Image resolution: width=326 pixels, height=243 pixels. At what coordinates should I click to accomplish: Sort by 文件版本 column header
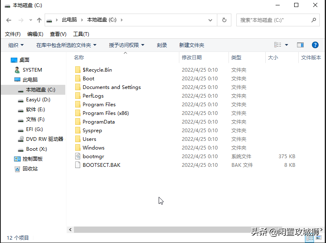click(311, 58)
